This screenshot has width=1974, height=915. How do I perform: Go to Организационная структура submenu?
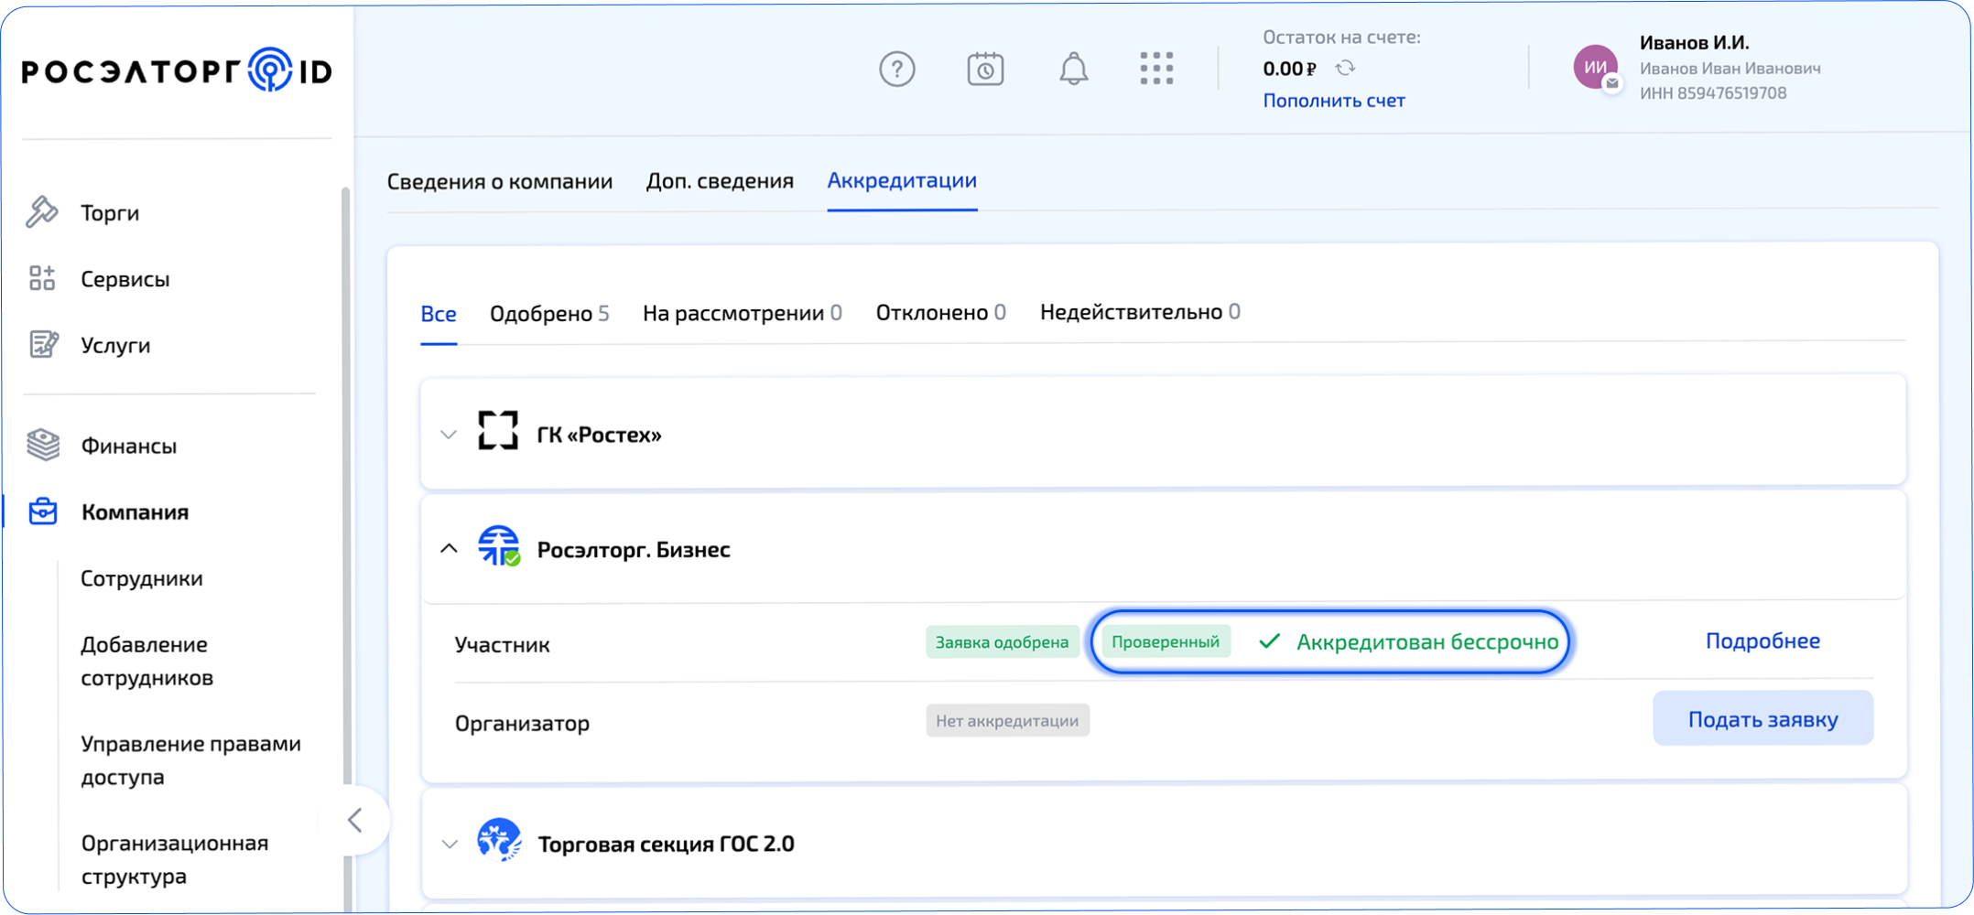coord(175,859)
